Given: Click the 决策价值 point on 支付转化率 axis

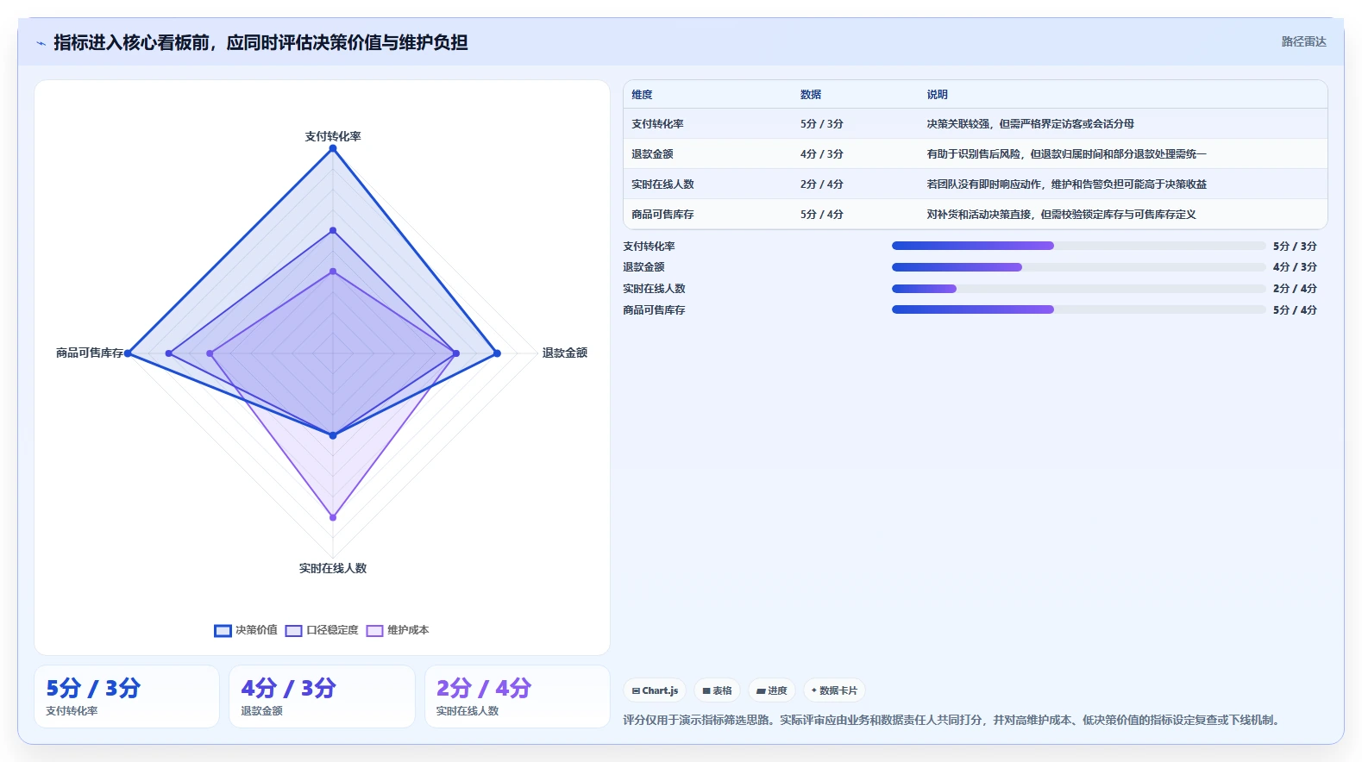Looking at the screenshot, I should 333,148.
